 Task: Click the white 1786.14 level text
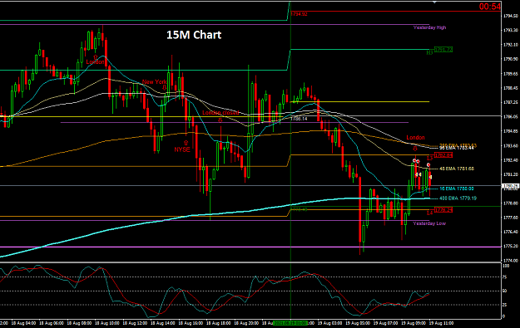coord(299,119)
